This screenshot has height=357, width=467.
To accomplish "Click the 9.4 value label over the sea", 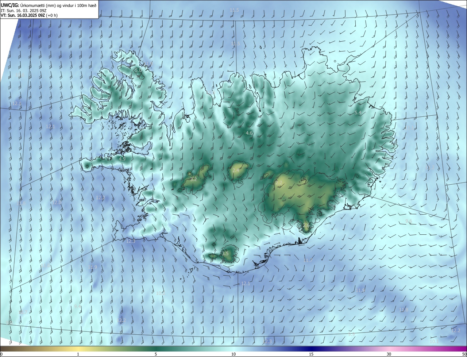I will coord(77,306).
